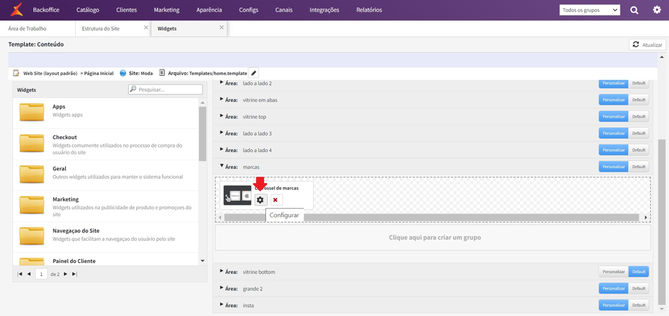
Task: Close the Widgets tab
Action: [221, 27]
